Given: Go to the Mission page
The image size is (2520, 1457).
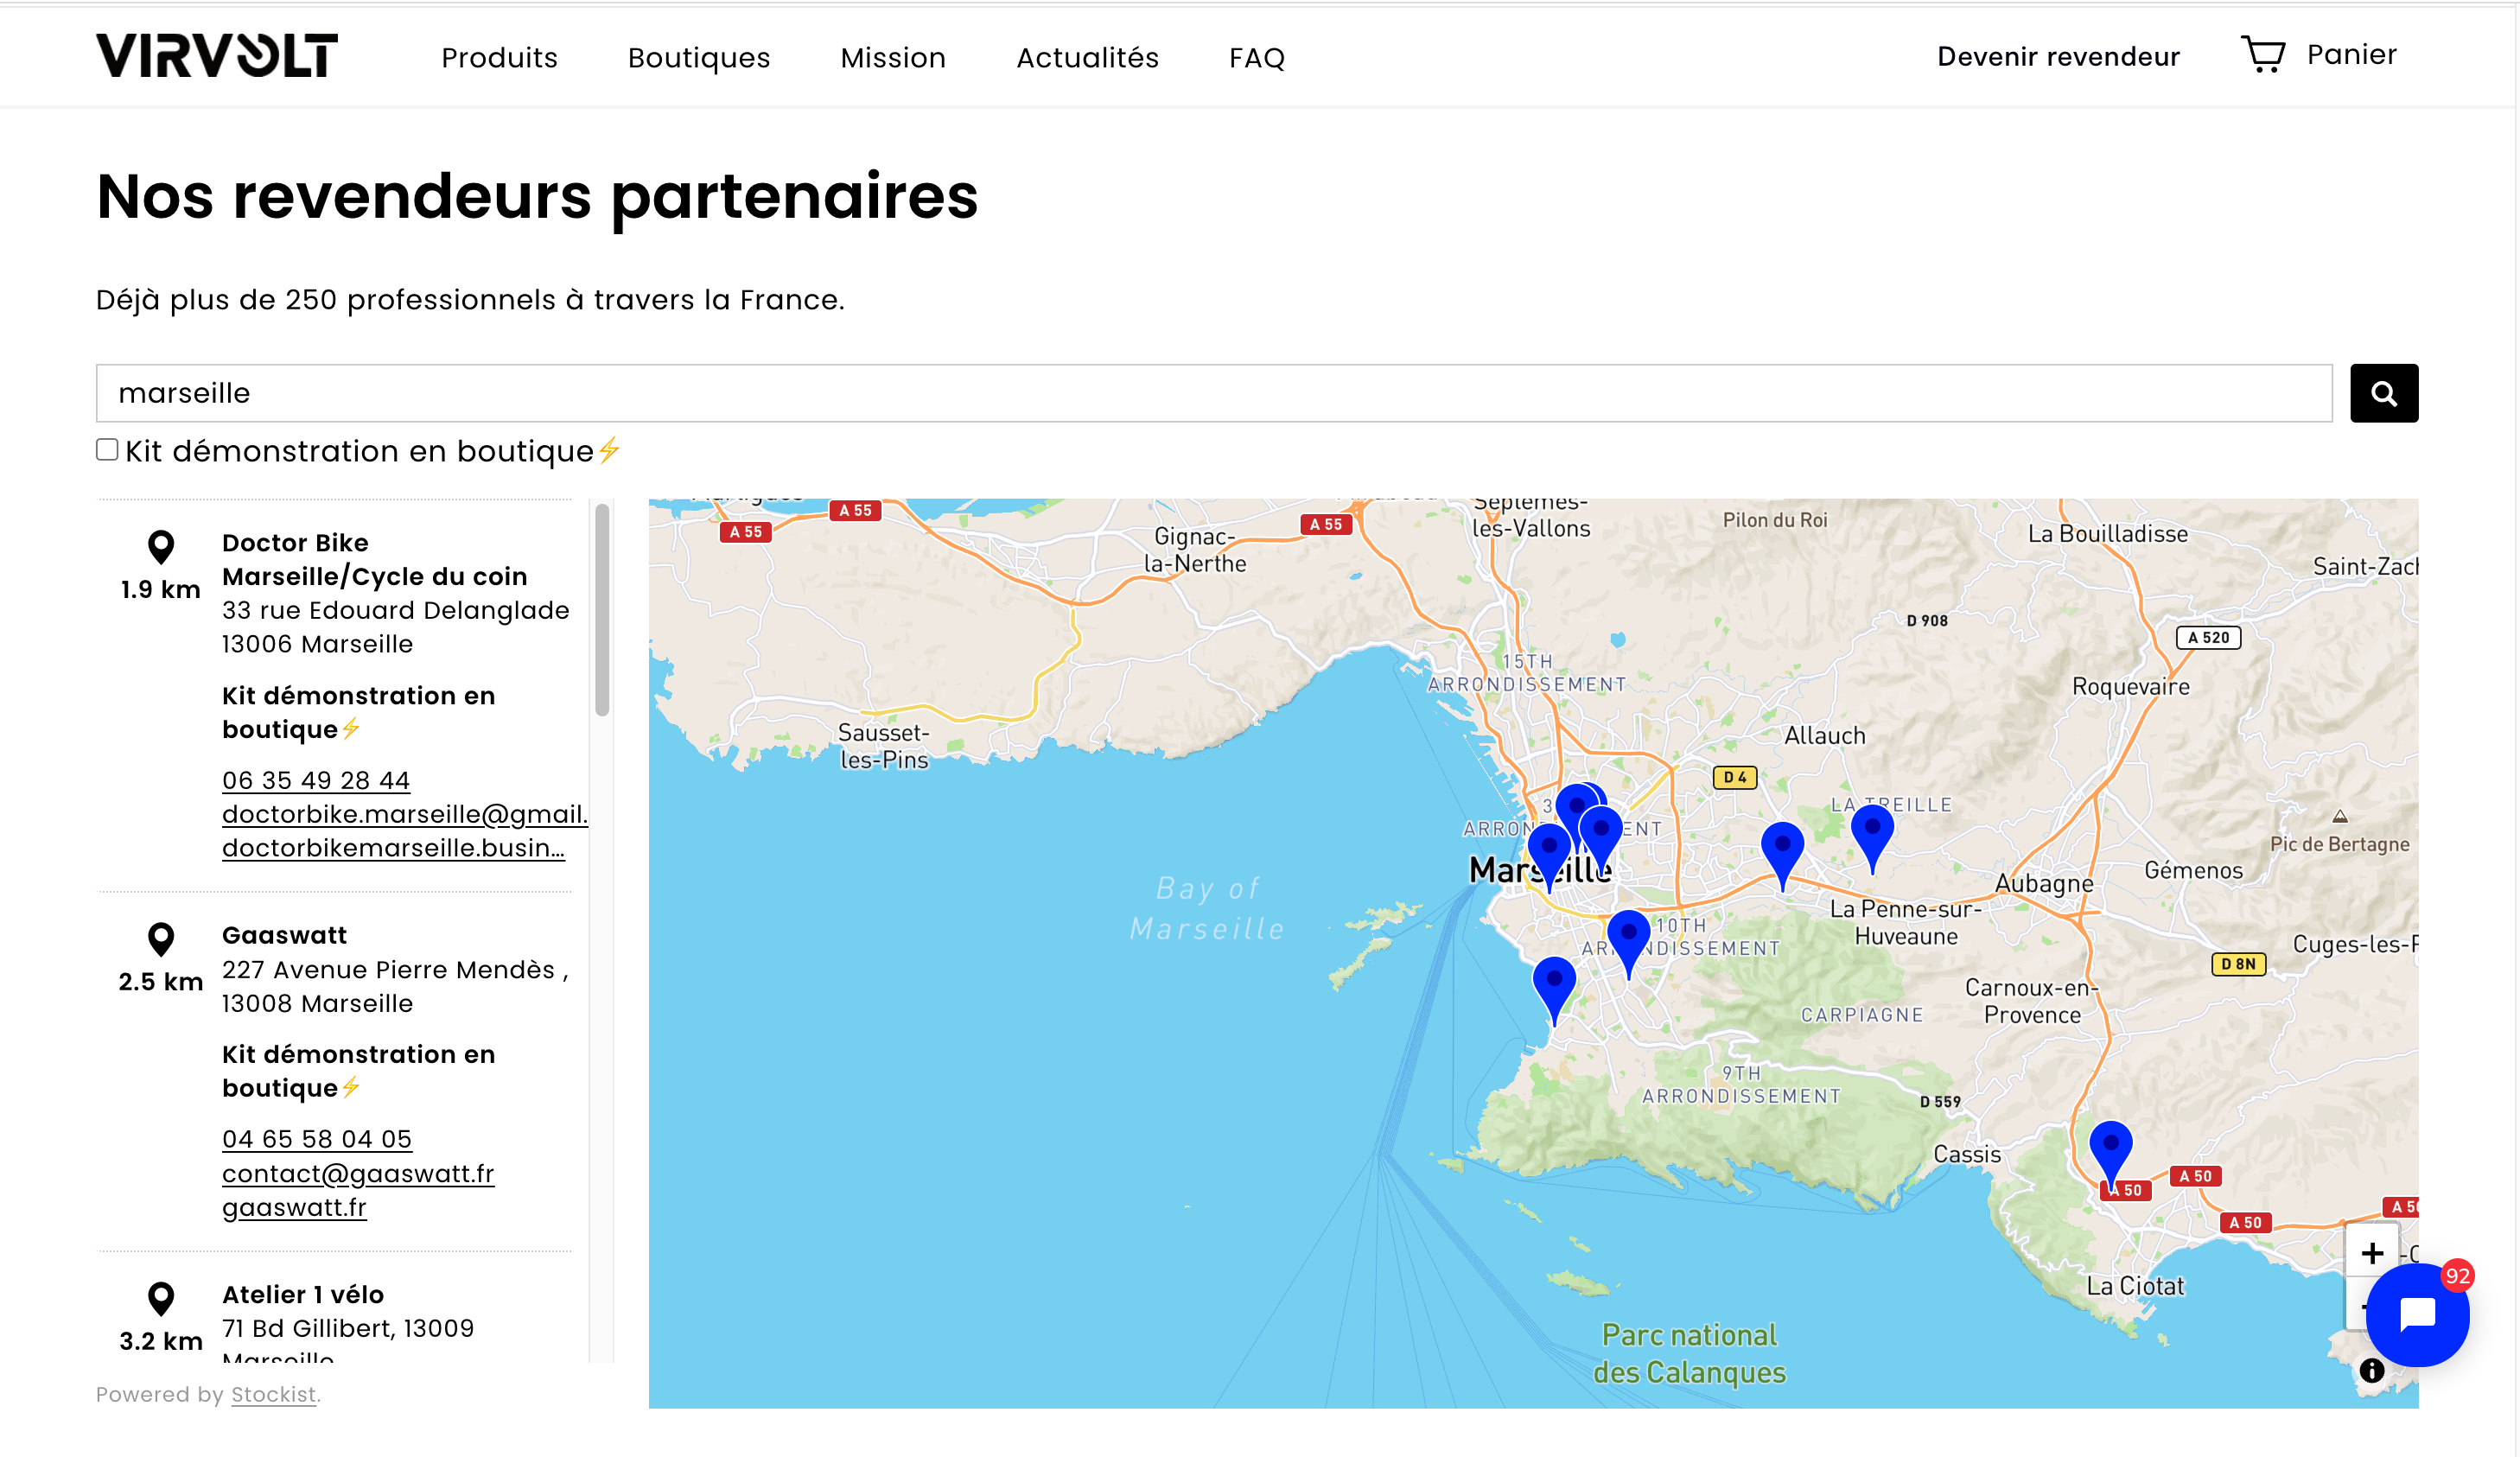Looking at the screenshot, I should click(x=893, y=58).
